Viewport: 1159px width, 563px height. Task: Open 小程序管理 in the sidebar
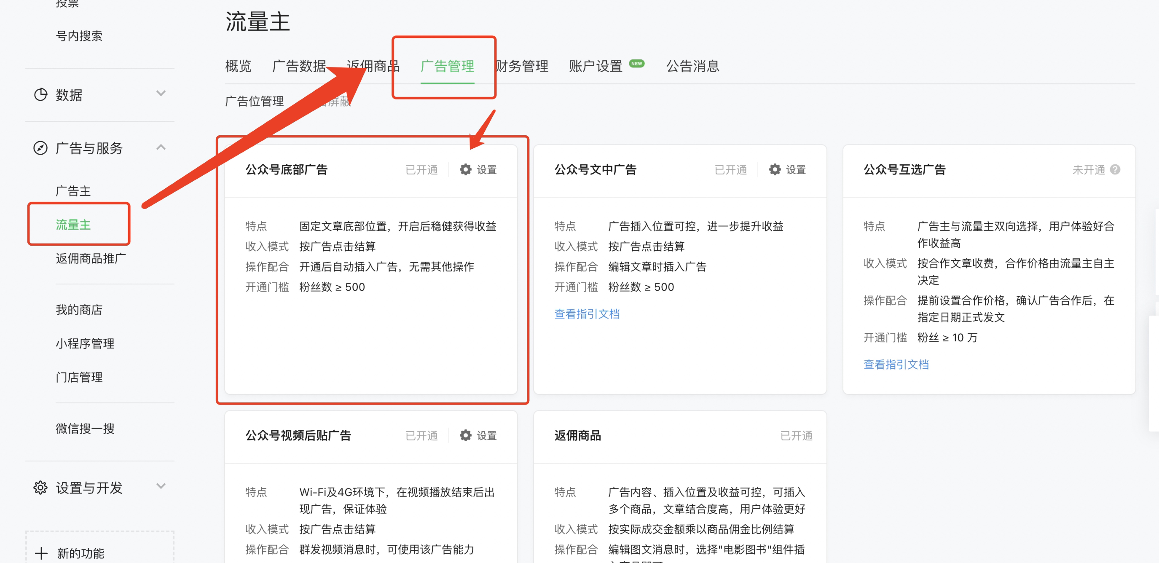(85, 343)
